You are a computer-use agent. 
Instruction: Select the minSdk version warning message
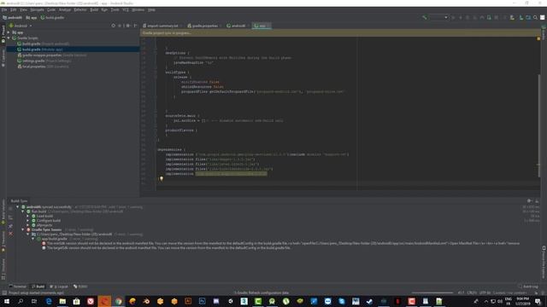tap(281, 243)
